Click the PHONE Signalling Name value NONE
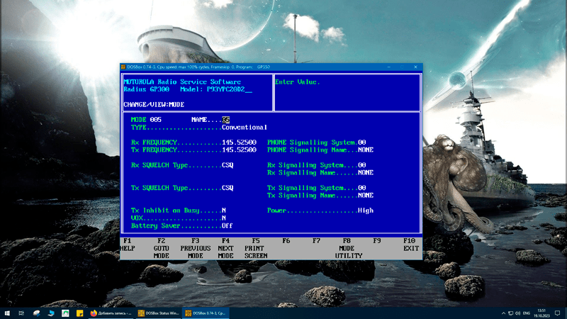This screenshot has width=567, height=319. point(366,150)
